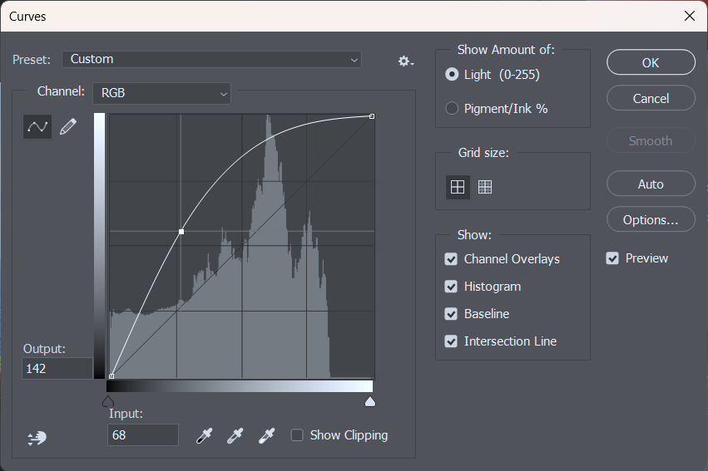Select the middle curve control point

[181, 232]
